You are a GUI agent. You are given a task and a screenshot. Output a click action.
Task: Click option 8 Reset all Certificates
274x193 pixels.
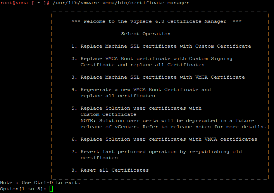pyautogui.click(x=110, y=170)
